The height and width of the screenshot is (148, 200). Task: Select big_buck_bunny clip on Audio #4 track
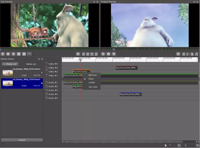pos(131,94)
